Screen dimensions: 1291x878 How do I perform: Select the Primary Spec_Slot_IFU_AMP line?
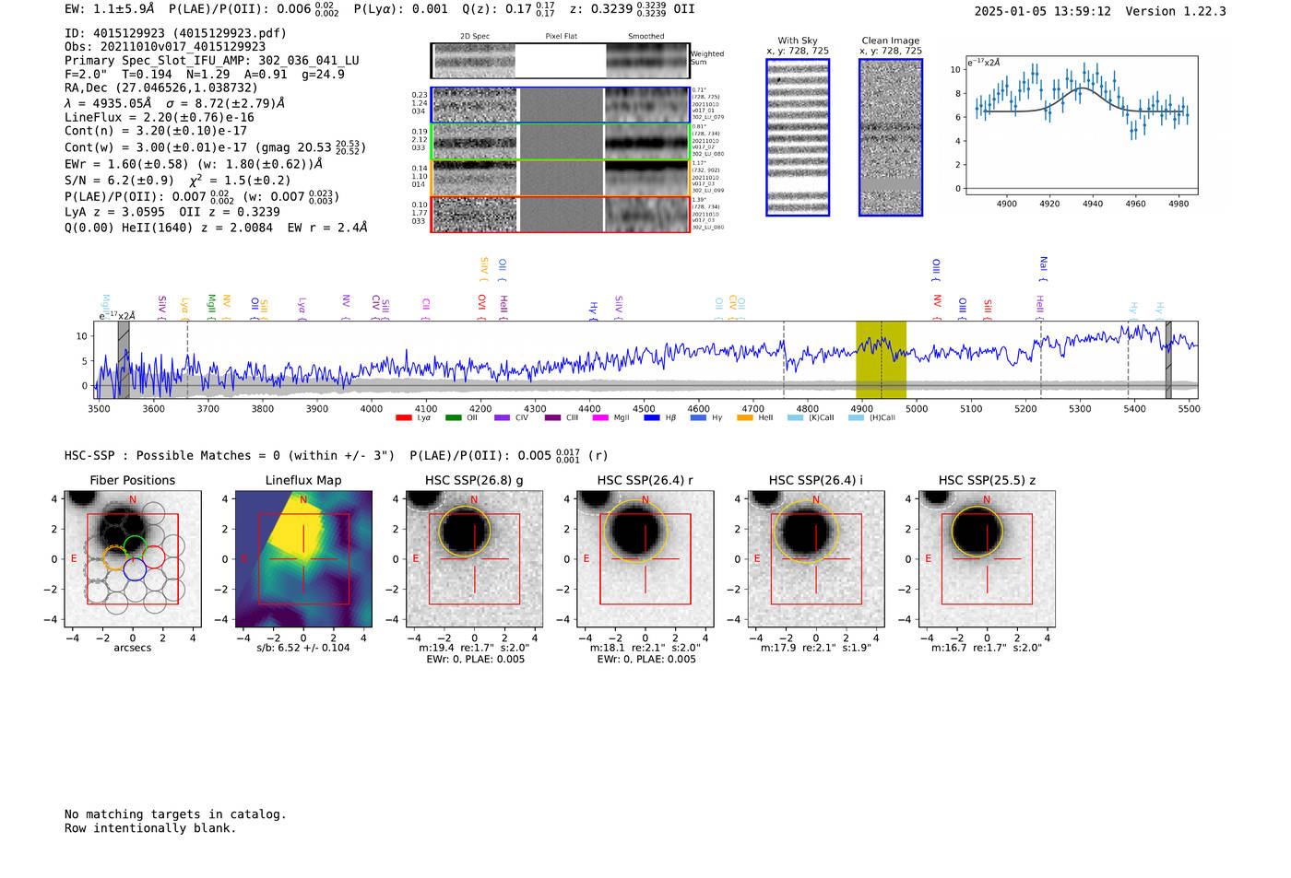tap(212, 61)
